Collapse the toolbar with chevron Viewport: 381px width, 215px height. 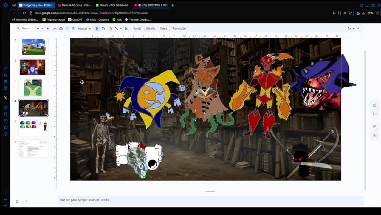tap(358, 29)
